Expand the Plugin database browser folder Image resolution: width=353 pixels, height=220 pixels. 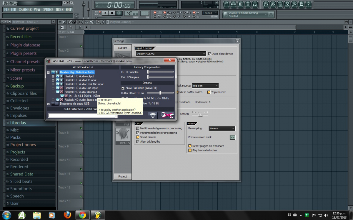pos(25,45)
